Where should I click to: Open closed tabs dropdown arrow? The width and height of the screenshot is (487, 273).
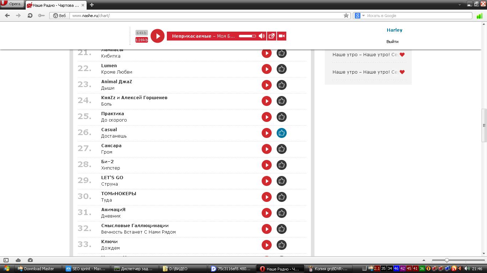click(460, 5)
